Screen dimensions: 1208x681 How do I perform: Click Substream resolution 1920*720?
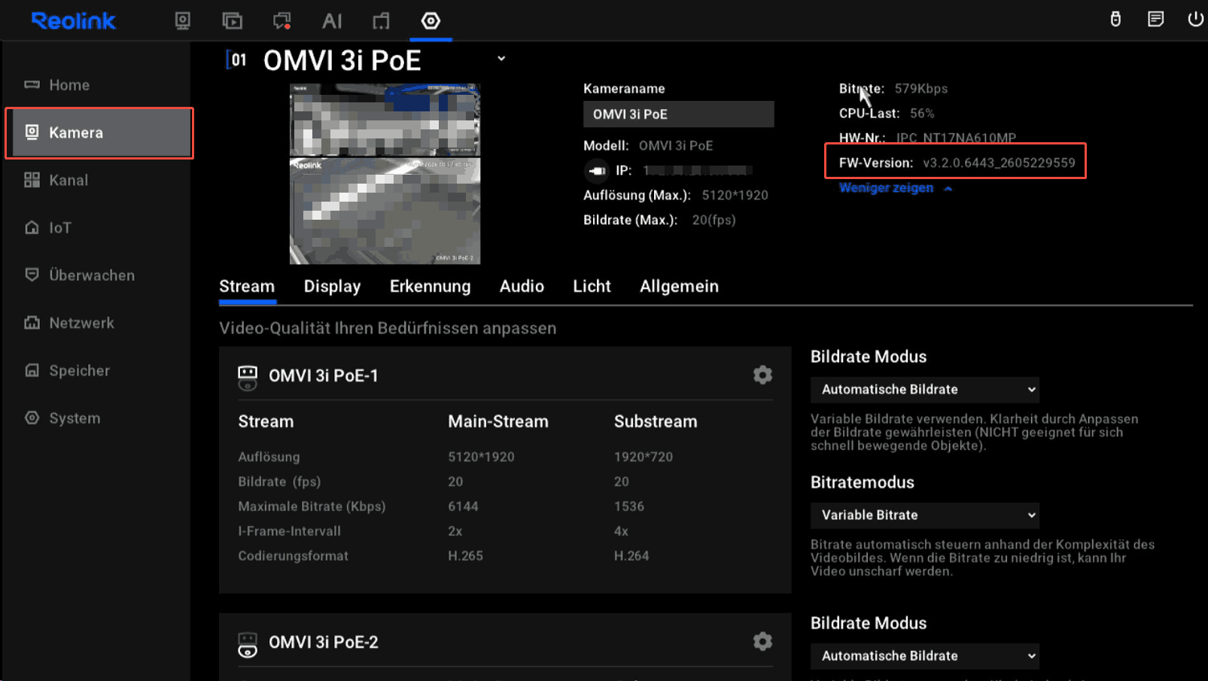coord(644,457)
